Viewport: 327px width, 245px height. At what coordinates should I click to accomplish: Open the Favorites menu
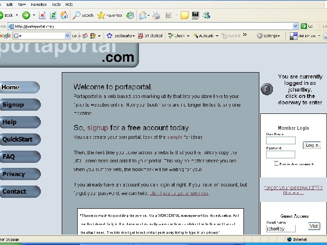point(39,5)
